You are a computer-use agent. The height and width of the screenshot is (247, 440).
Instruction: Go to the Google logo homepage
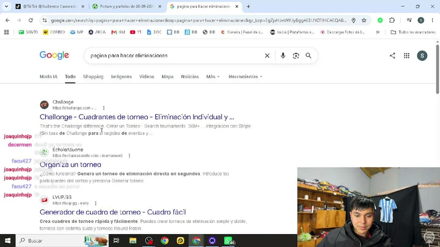54,55
